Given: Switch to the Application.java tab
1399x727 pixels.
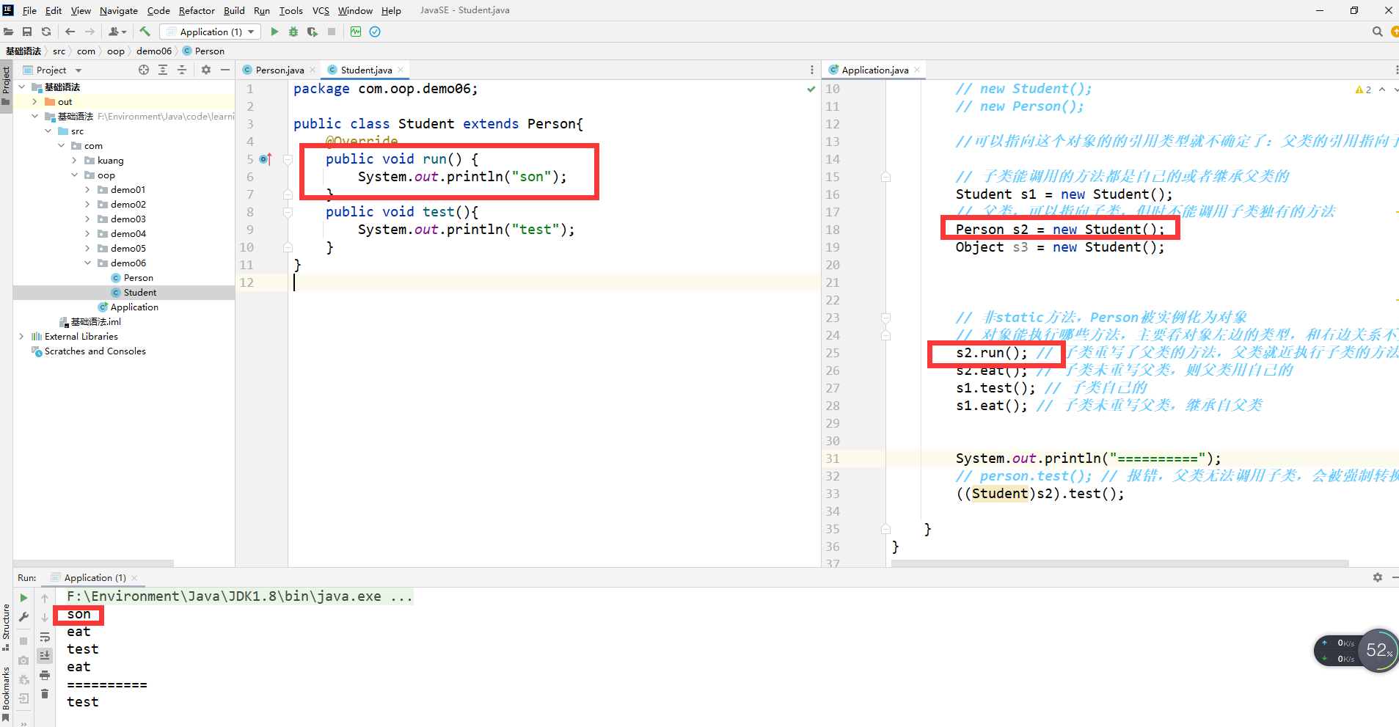Looking at the screenshot, I should 874,70.
